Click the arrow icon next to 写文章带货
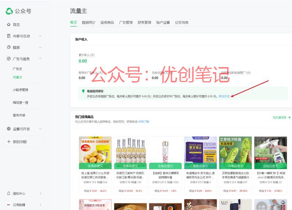 pos(289,117)
